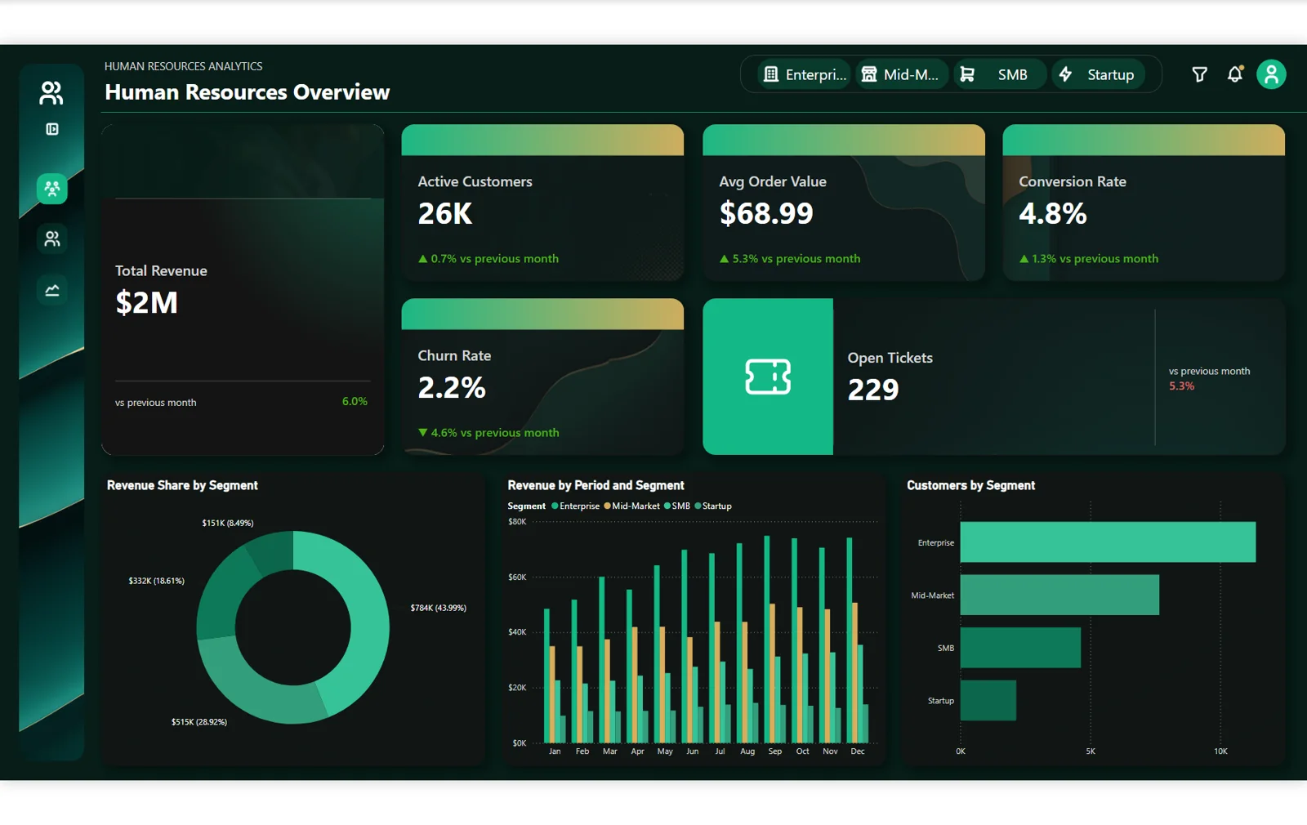Click the Dec label on the month axis
The height and width of the screenshot is (825, 1307).
coord(858,751)
